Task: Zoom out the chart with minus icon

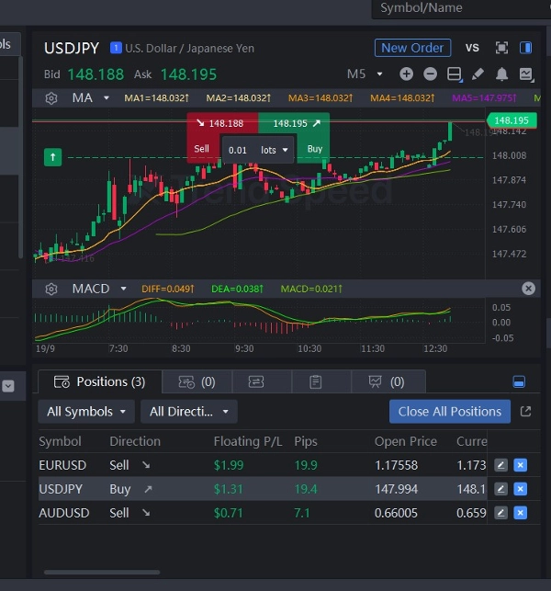Action: pyautogui.click(x=431, y=74)
